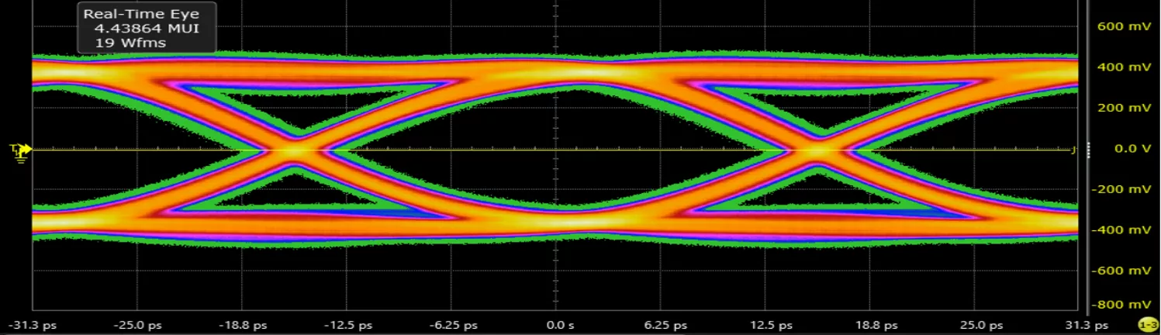This screenshot has width=1161, height=335.
Task: Click the yellow 1-3 badge icon
Action: point(1147,324)
